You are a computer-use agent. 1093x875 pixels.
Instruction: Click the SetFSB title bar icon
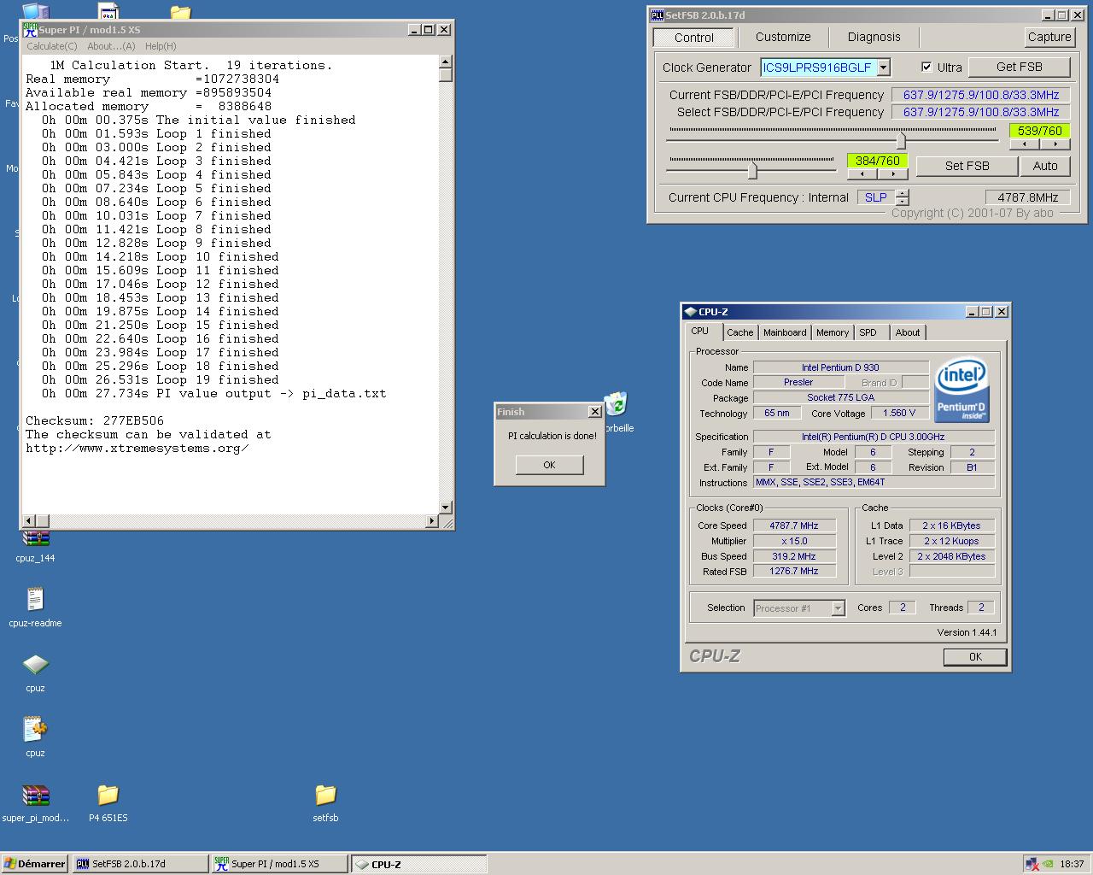[657, 15]
